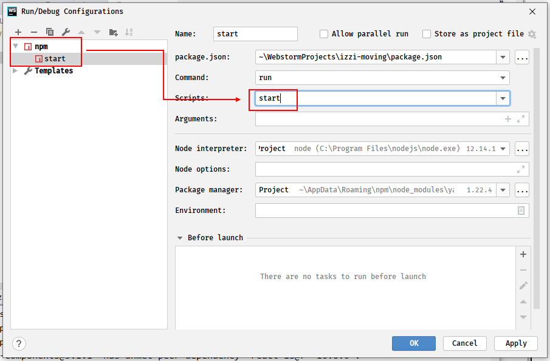Image resolution: width=550 pixels, height=361 pixels.
Task: Move Before launch task up
Action: pyautogui.click(x=523, y=302)
